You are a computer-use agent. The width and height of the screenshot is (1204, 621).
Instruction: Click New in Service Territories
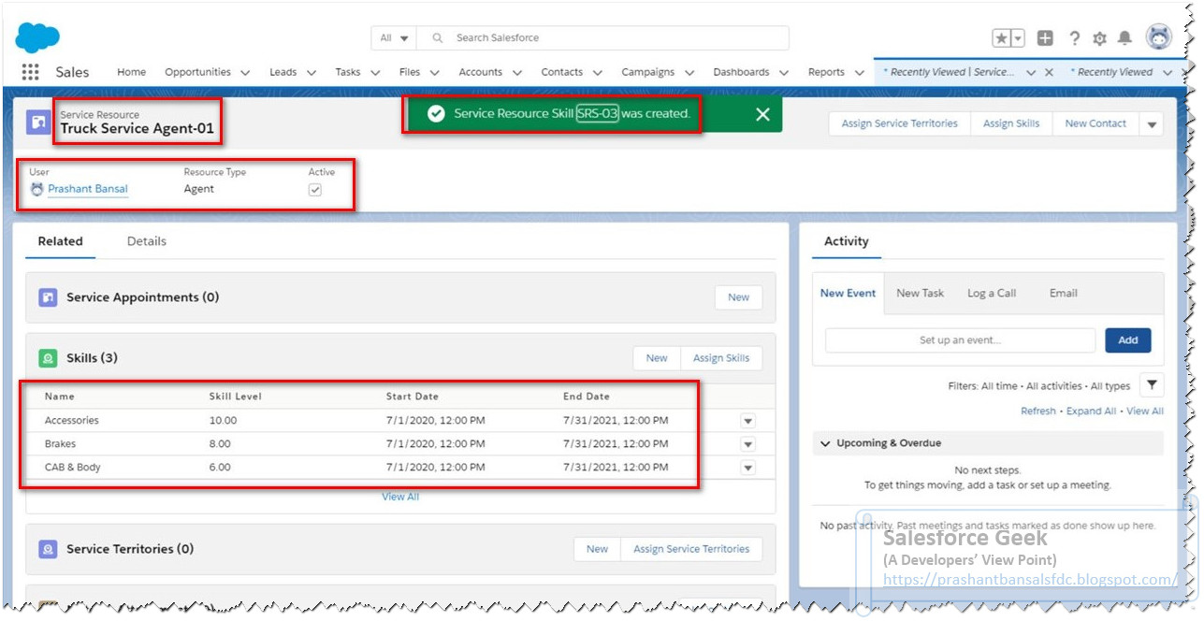coord(597,549)
